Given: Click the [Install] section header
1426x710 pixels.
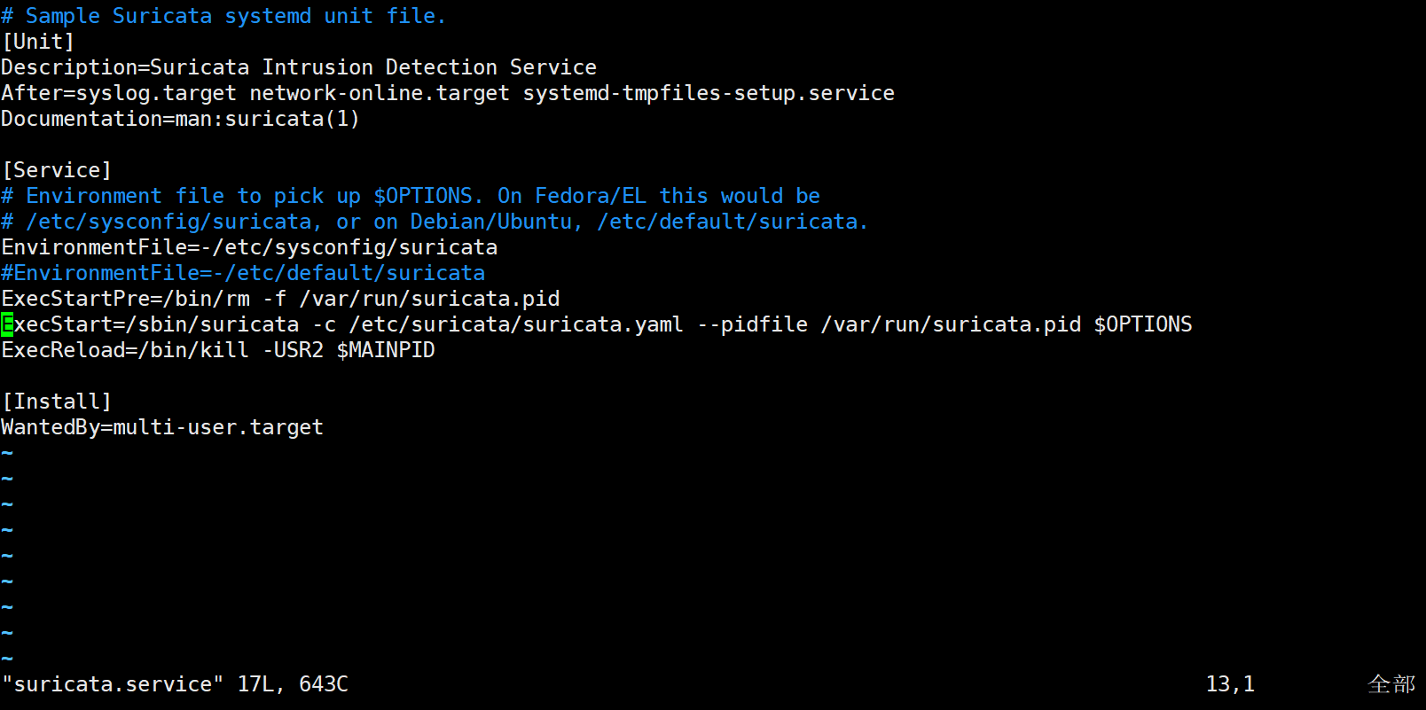Looking at the screenshot, I should click(57, 402).
